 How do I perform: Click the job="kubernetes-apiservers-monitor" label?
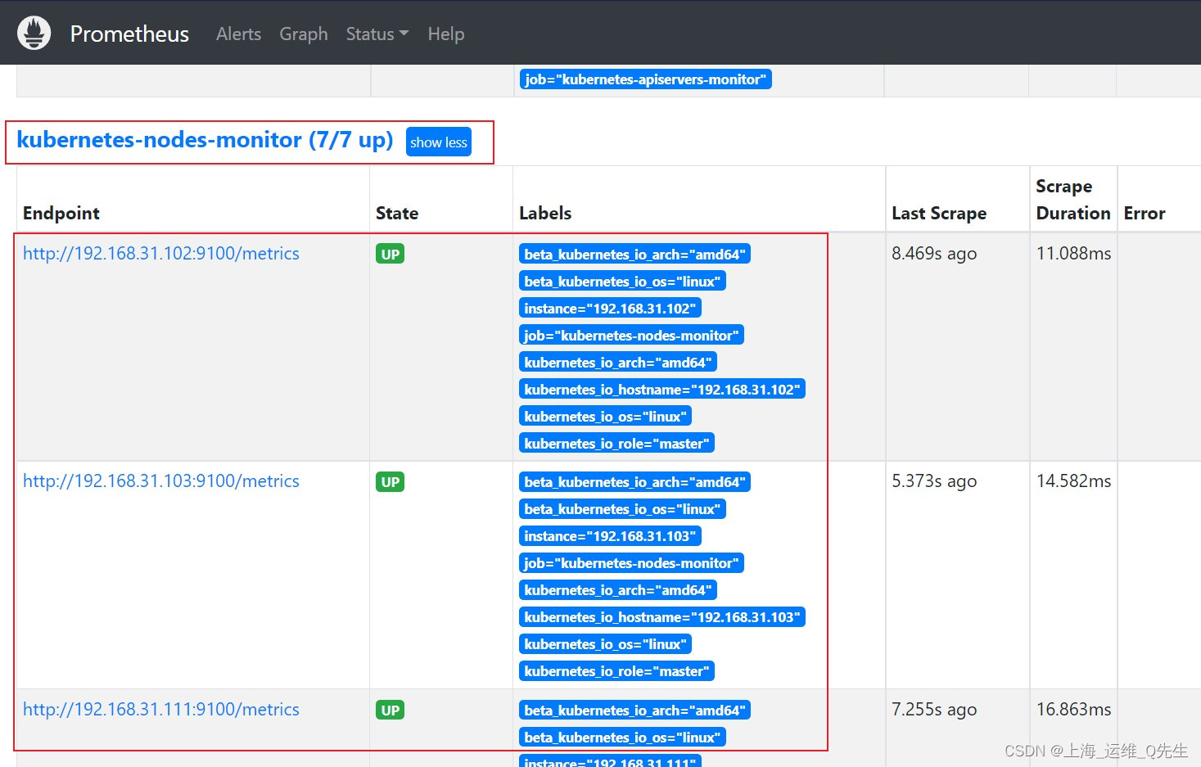tap(645, 79)
